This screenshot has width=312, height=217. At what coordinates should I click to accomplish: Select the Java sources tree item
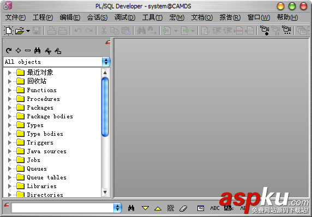(x=46, y=152)
